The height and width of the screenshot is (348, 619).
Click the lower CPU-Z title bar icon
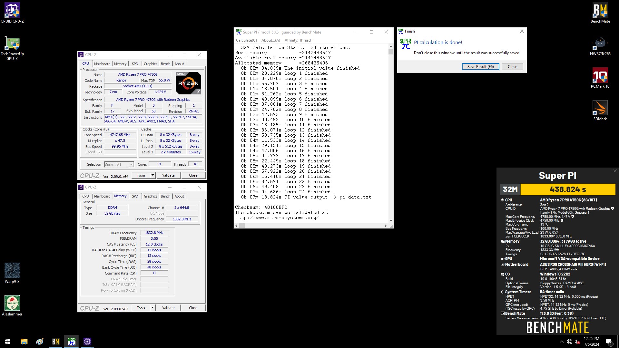pyautogui.click(x=81, y=187)
